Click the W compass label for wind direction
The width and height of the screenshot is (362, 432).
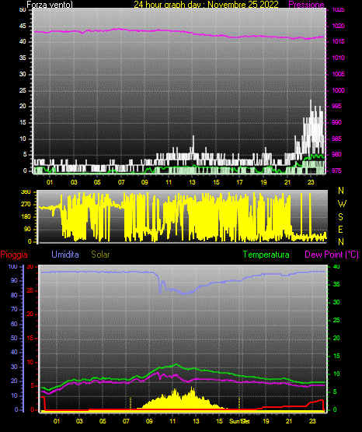[342, 204]
